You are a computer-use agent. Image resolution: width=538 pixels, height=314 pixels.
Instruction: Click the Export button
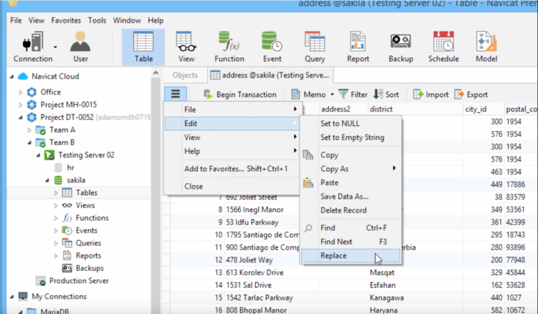(471, 95)
